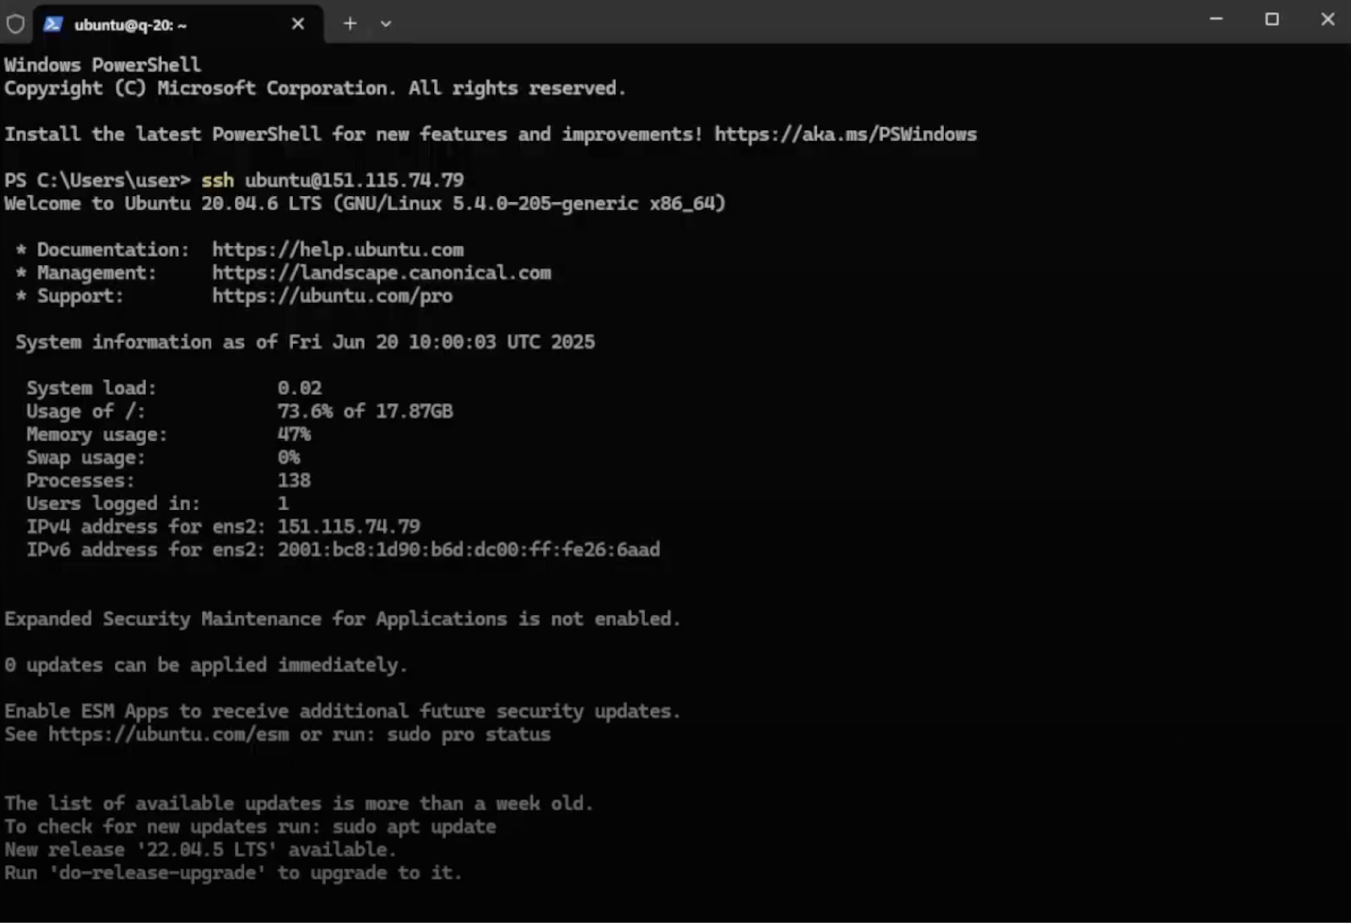1351x923 pixels.
Task: Click the System information date line
Action: tap(305, 342)
